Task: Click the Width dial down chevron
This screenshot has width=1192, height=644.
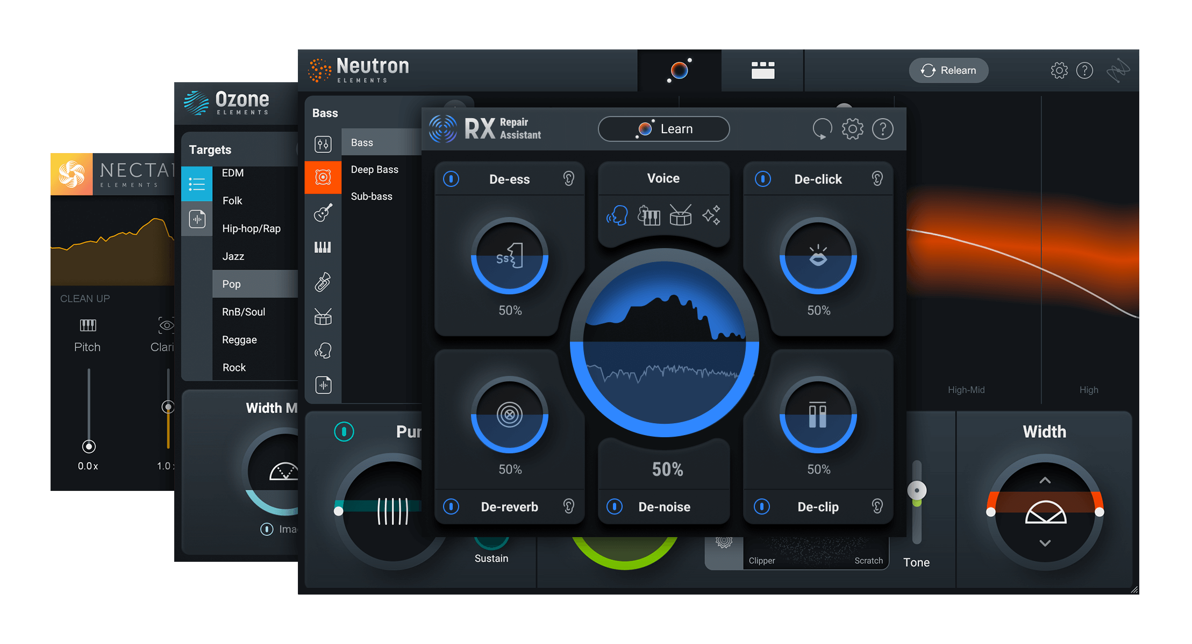Action: coord(1045,543)
